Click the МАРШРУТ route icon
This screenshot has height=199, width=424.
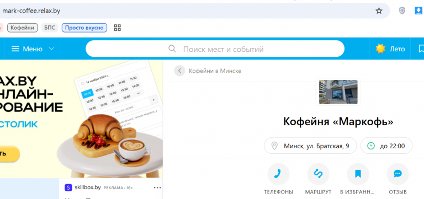(318, 174)
